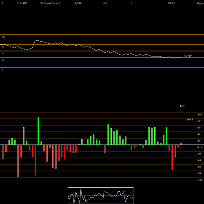The width and height of the screenshot is (204, 204).
Task: Click the 70 level label on RSI axis
Action: pyautogui.click(x=3, y=47)
